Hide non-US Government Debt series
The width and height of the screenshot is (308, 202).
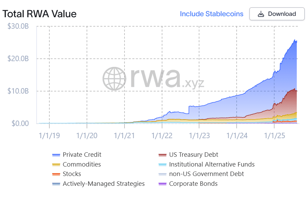pos(206,174)
